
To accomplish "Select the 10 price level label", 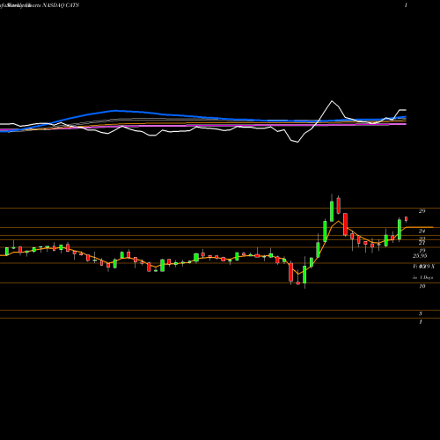I will 422,286.
